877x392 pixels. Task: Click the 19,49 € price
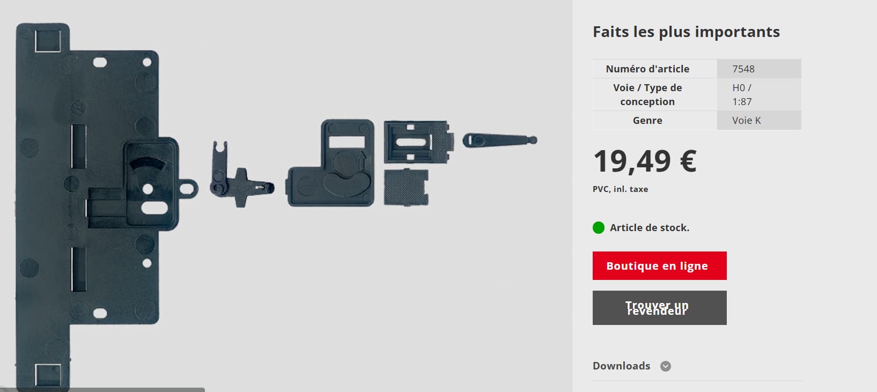(645, 161)
